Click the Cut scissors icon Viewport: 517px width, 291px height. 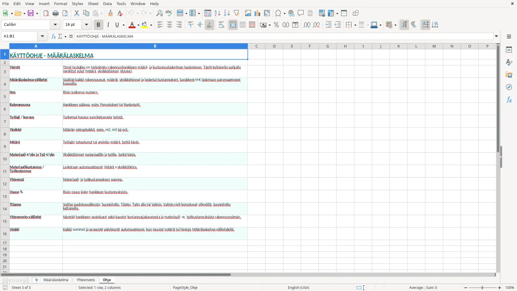(x=77, y=13)
